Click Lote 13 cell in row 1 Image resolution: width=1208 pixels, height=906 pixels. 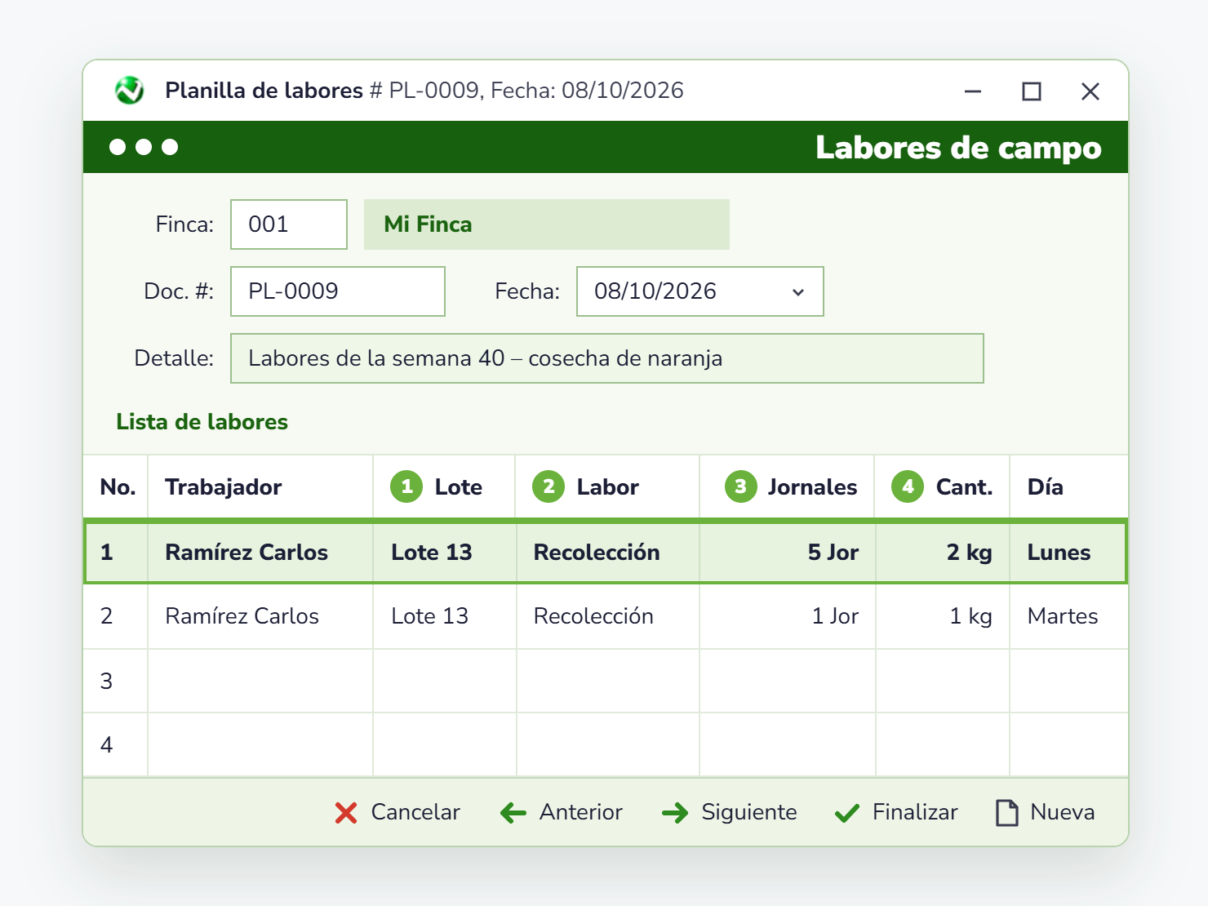click(445, 553)
